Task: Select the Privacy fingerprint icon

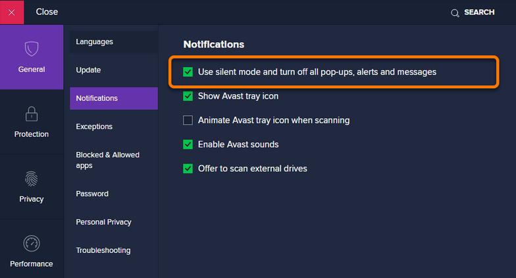Action: (x=32, y=179)
